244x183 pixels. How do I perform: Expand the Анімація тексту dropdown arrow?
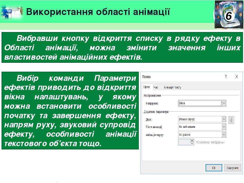224,135
